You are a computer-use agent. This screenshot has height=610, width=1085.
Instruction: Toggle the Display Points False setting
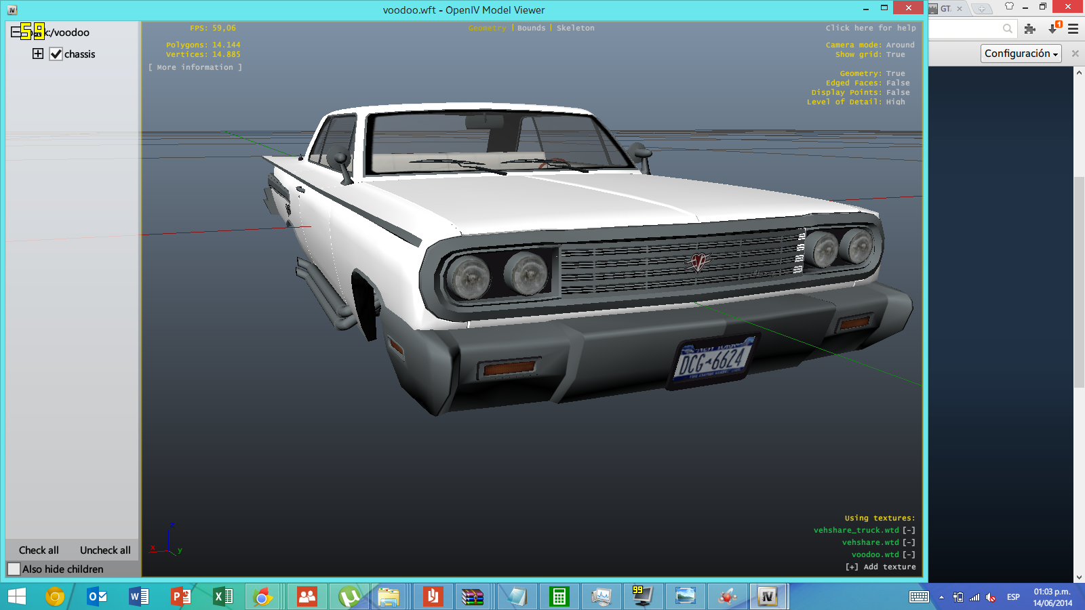coord(898,92)
